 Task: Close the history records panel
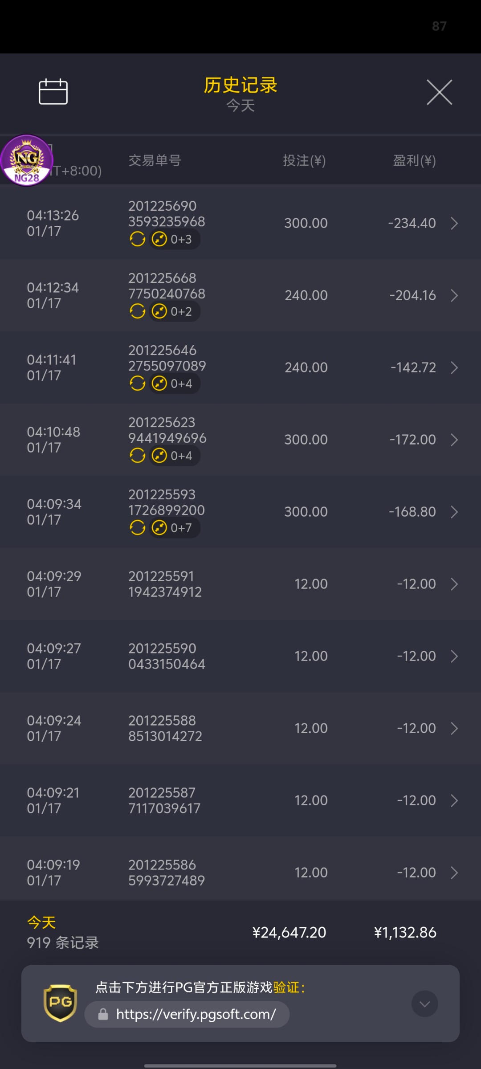[x=439, y=93]
